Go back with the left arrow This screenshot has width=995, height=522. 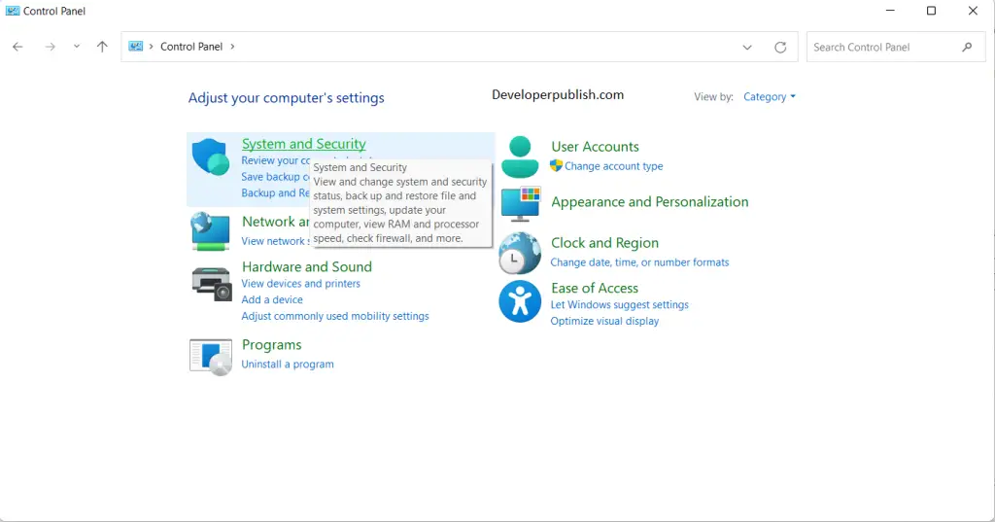coord(17,47)
